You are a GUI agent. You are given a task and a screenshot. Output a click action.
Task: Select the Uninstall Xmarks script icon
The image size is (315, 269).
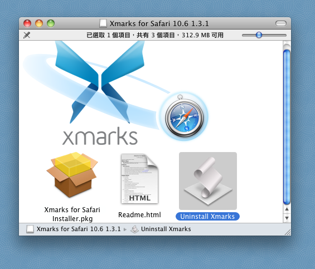point(208,181)
